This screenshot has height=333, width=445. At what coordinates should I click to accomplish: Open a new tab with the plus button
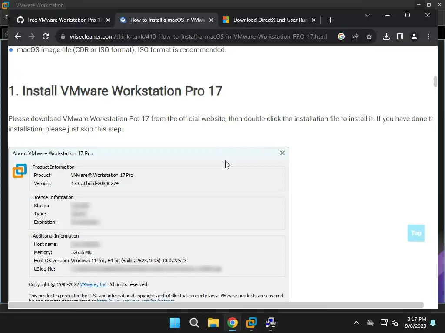click(x=330, y=20)
